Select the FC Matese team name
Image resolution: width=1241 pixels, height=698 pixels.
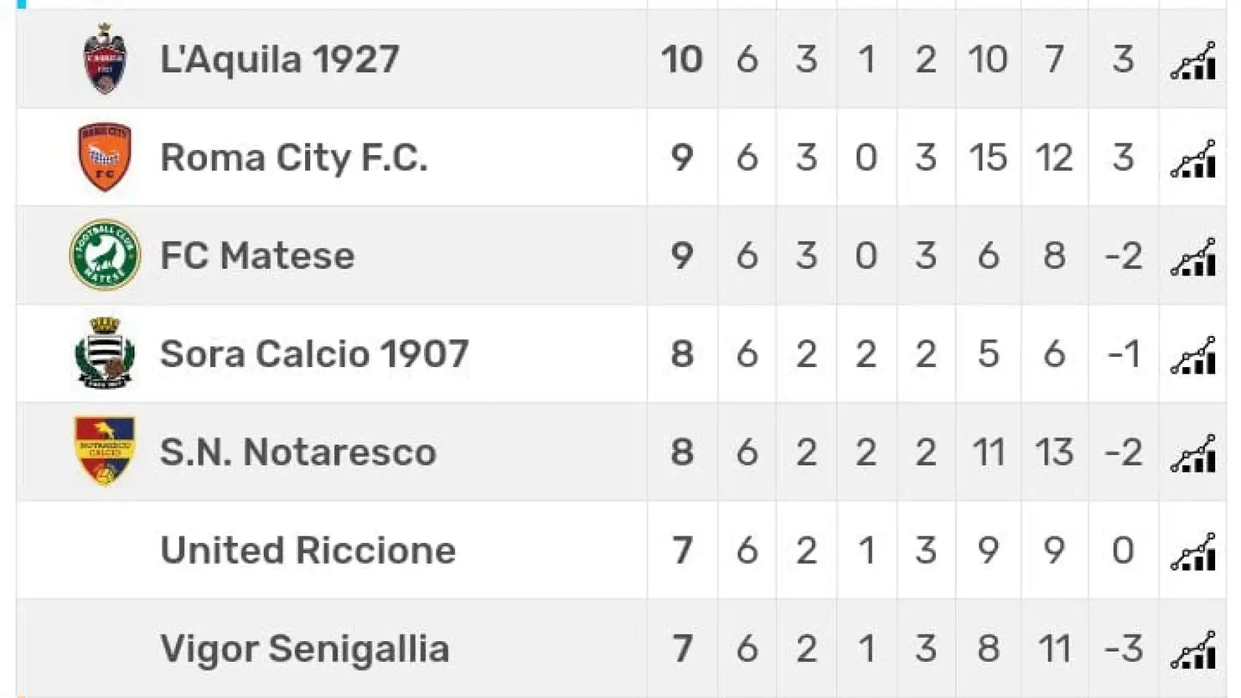[257, 256]
